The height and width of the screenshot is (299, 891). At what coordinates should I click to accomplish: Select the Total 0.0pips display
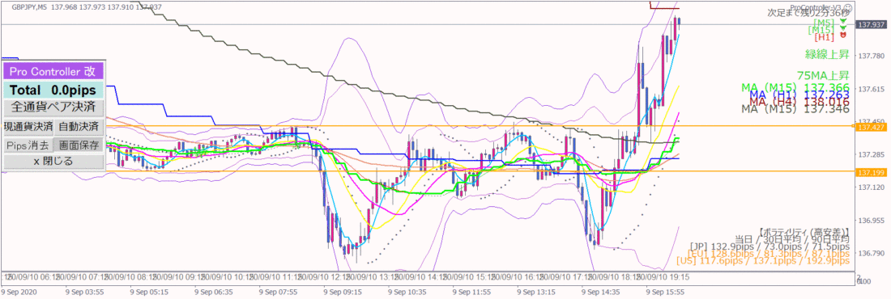click(53, 90)
